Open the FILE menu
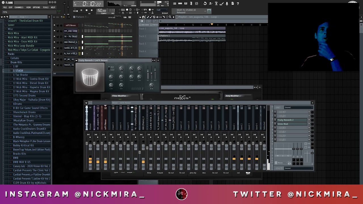Viewport: 363px width, 204px height. [5, 7]
